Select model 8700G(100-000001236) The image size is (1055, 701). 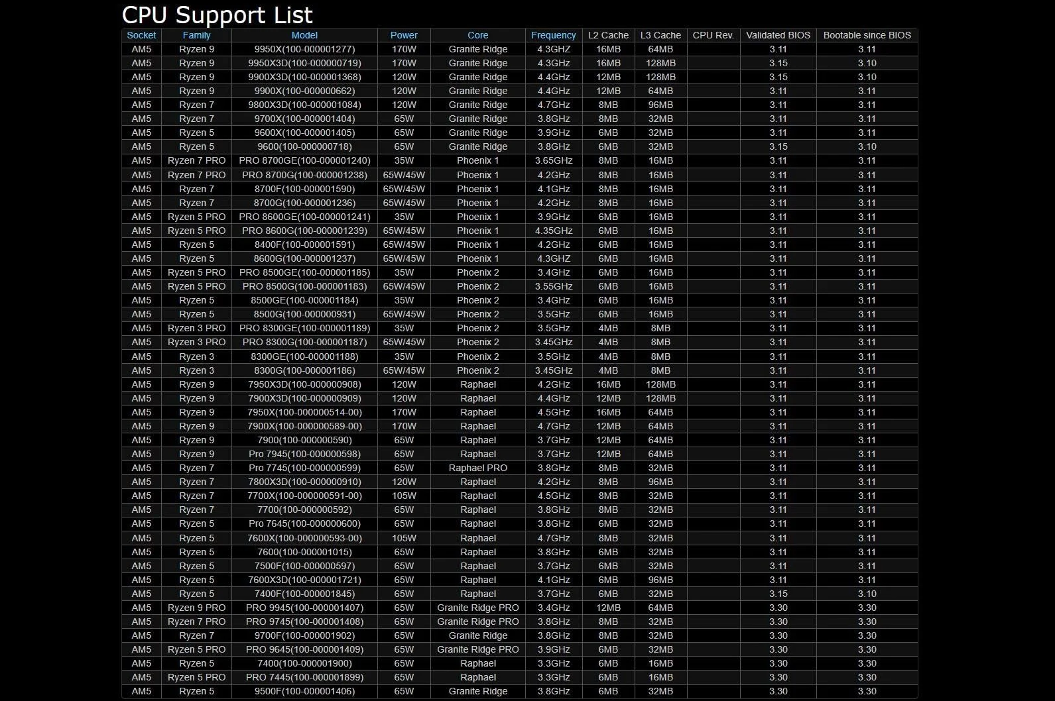(x=304, y=203)
